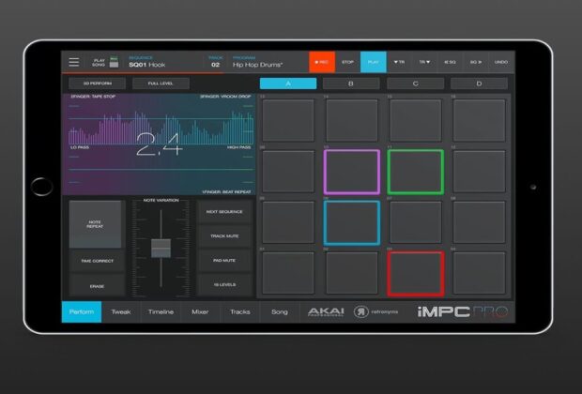
Task: Switch to the Tweak tab
Action: (121, 311)
